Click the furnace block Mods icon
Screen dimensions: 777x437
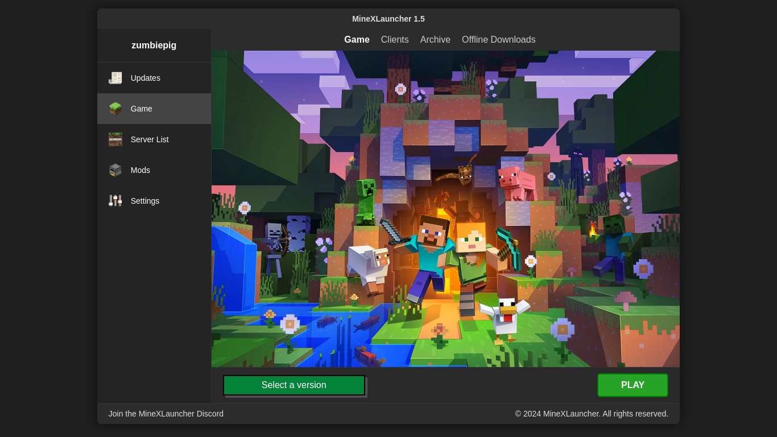(115, 170)
